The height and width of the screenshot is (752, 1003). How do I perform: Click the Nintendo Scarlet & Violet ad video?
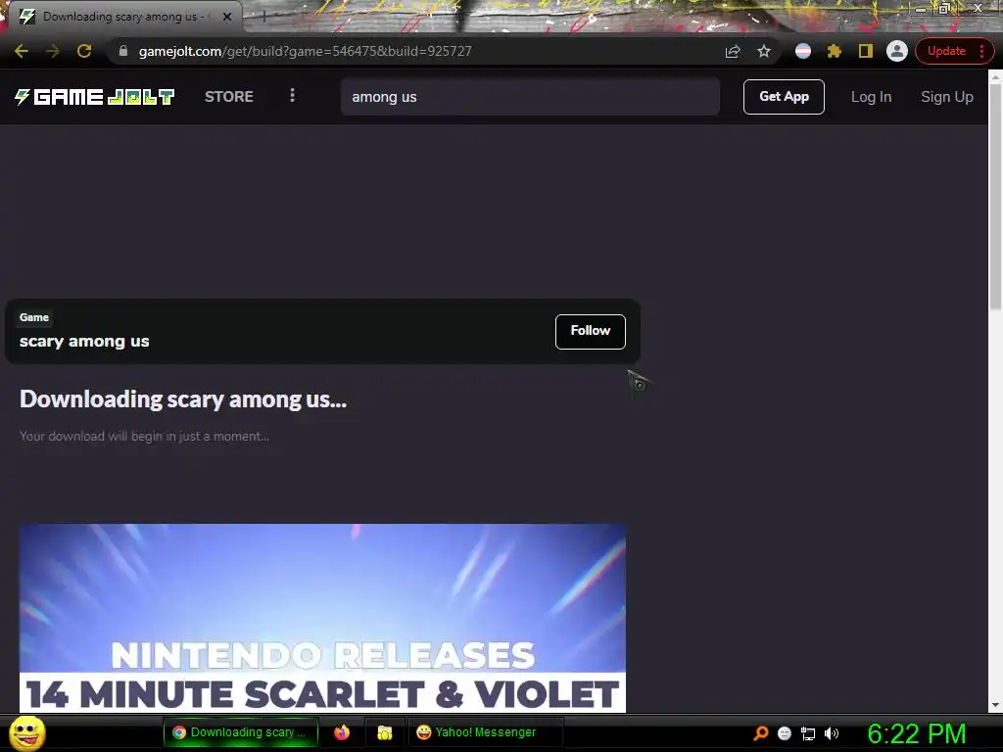tap(322, 618)
